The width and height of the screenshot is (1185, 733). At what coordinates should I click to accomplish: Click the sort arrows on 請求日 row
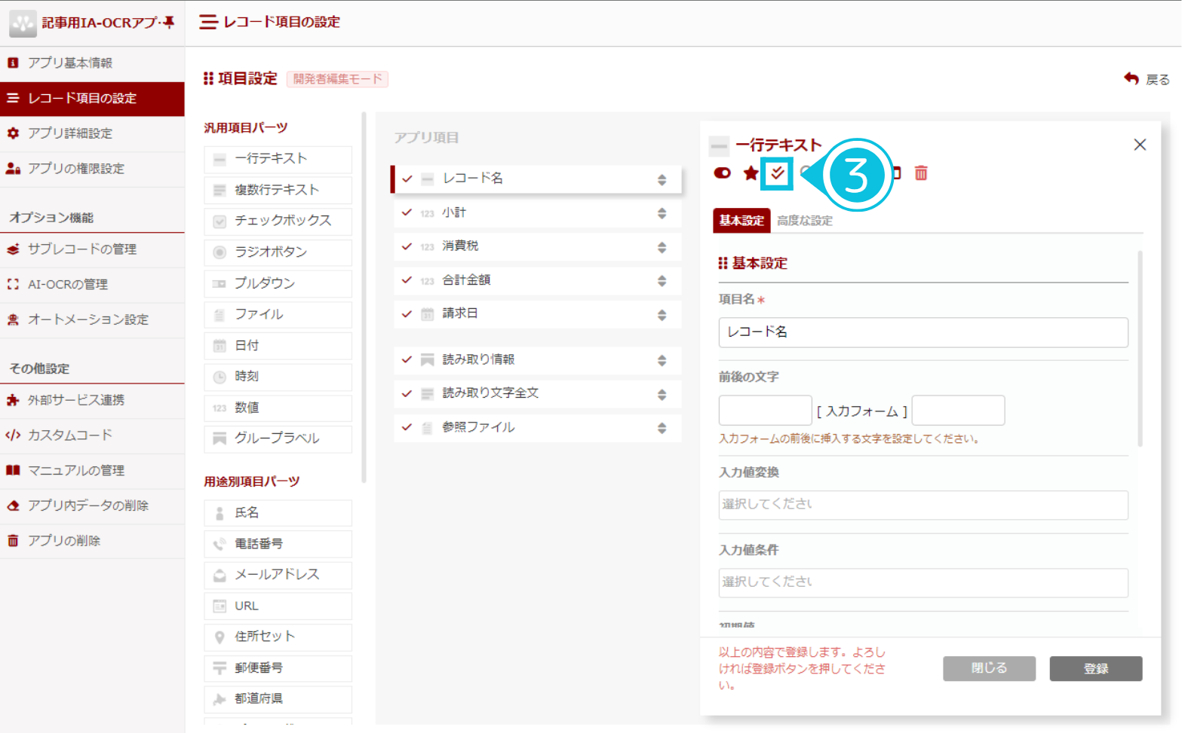pyautogui.click(x=662, y=315)
